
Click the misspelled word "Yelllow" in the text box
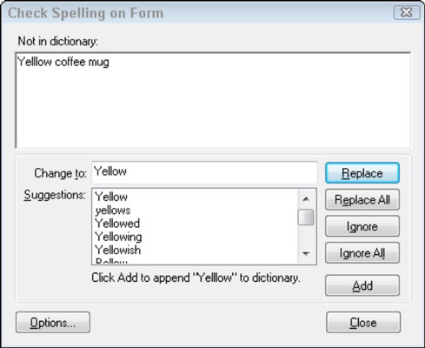[x=35, y=62]
